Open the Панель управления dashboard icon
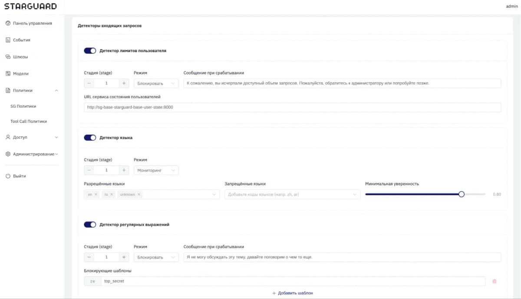This screenshot has width=521, height=299. click(8, 23)
